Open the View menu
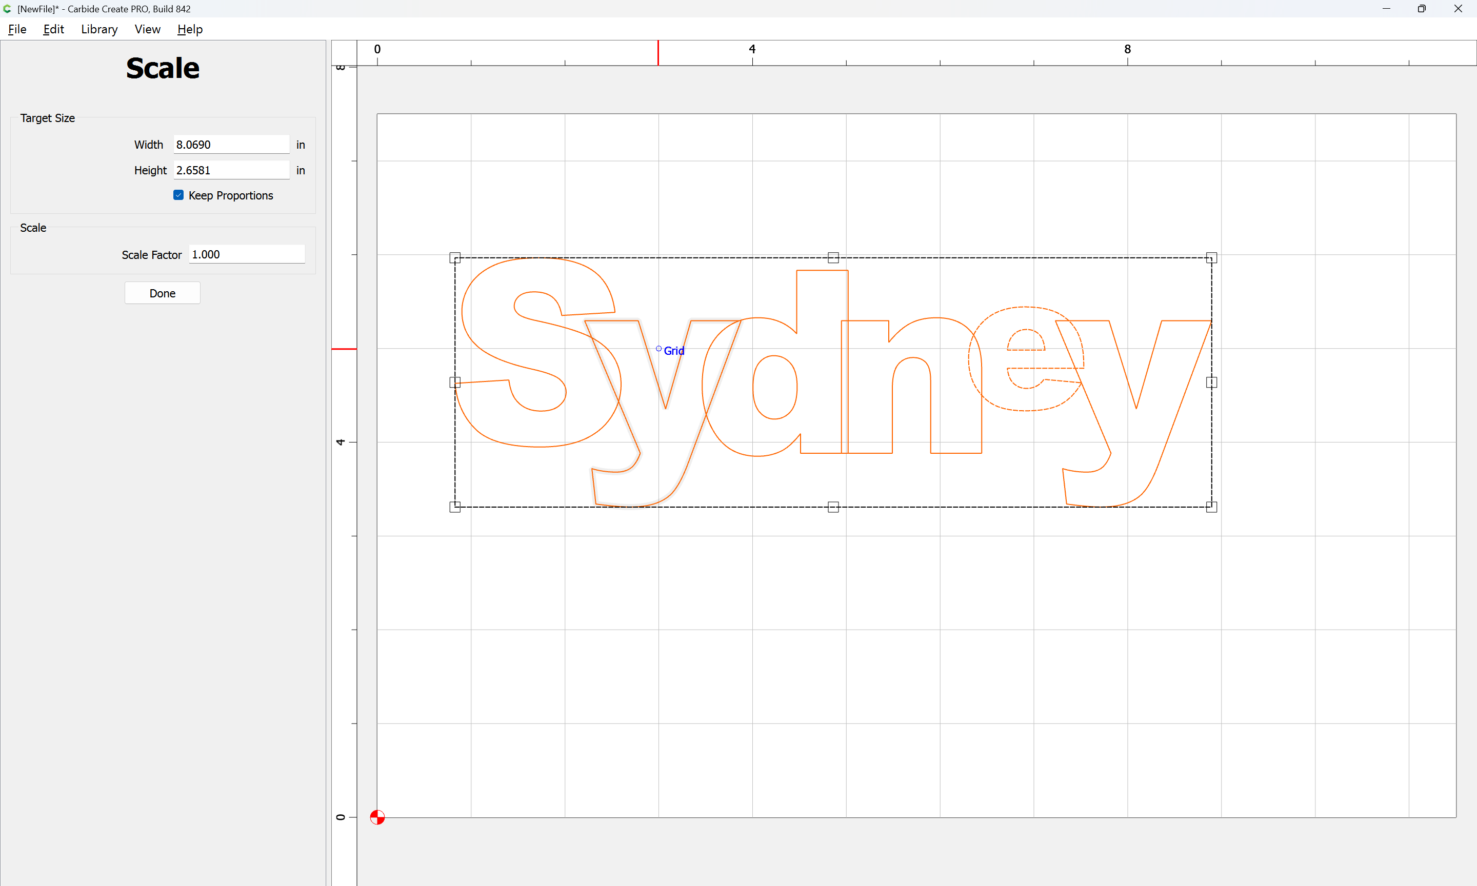Viewport: 1477px width, 886px height. click(148, 29)
